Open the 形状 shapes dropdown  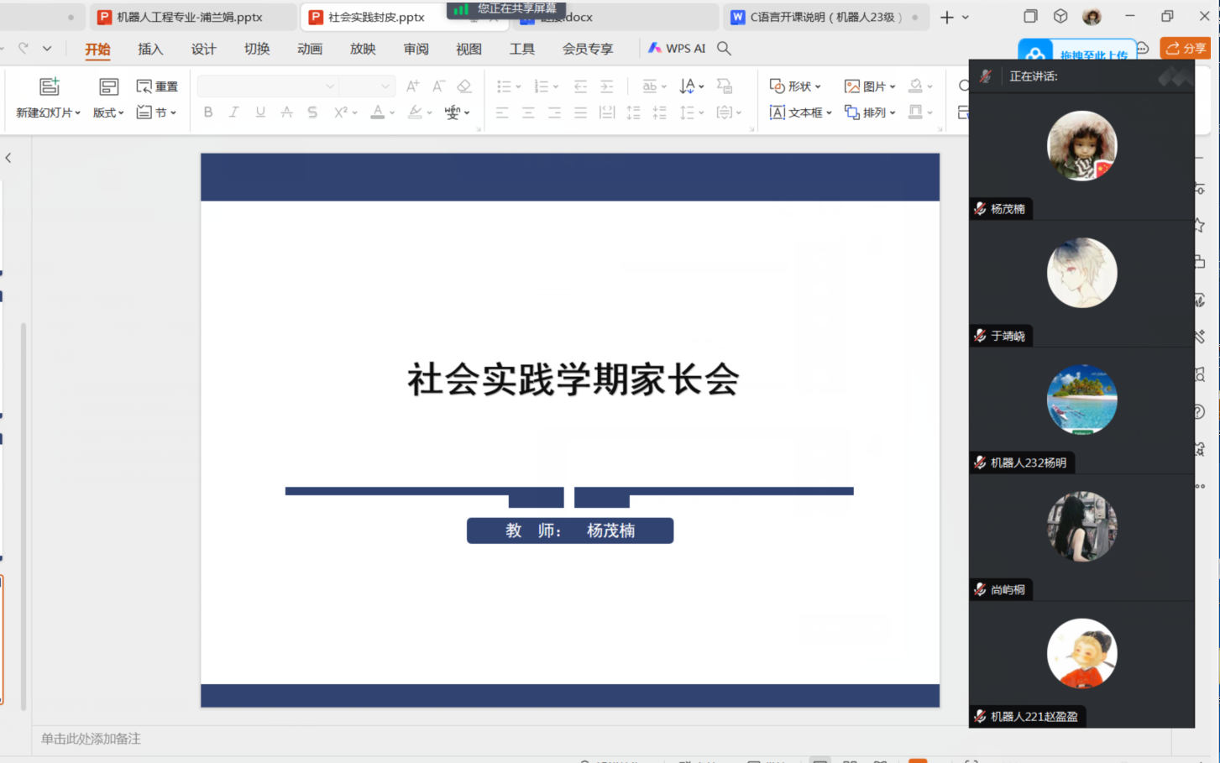pos(795,86)
